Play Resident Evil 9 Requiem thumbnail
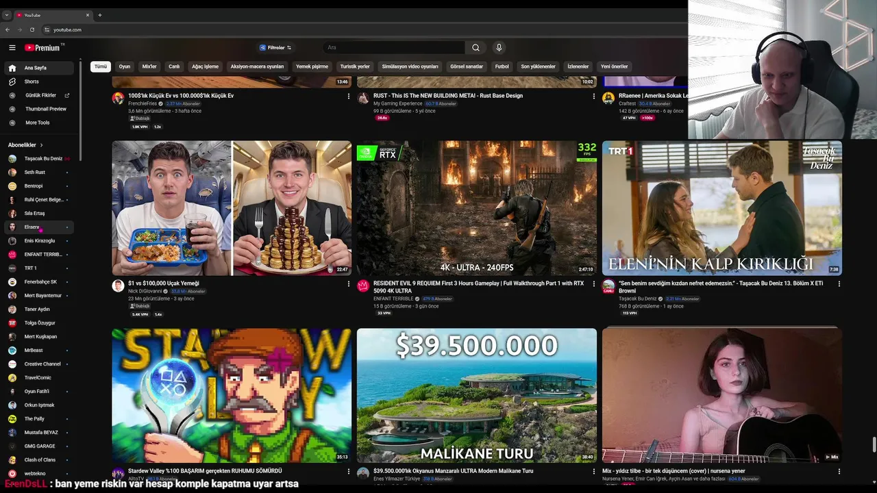 pyautogui.click(x=477, y=208)
